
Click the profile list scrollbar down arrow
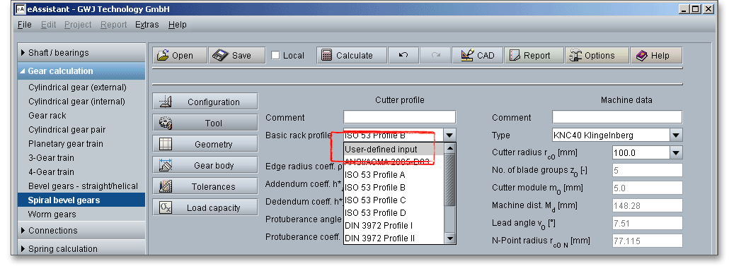tap(449, 238)
